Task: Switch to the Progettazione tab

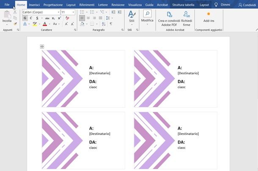Action: [x=53, y=5]
